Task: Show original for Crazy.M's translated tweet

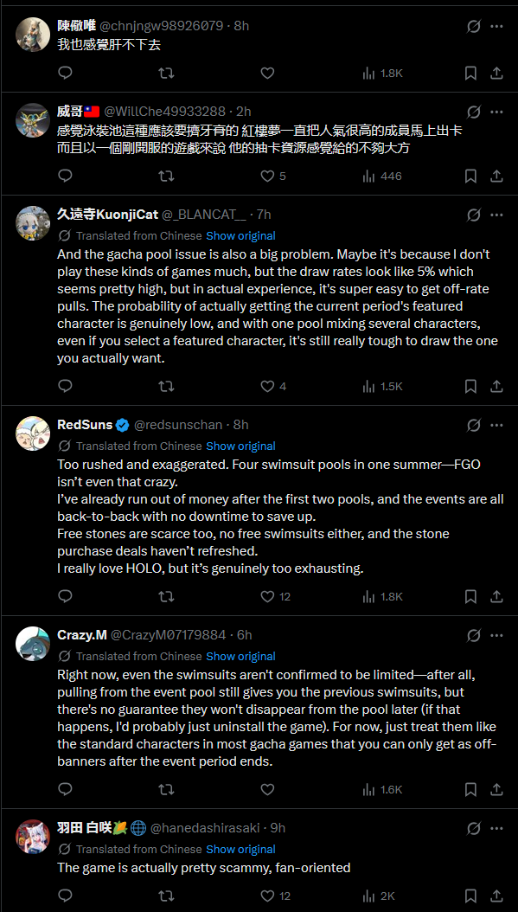Action: pos(240,656)
